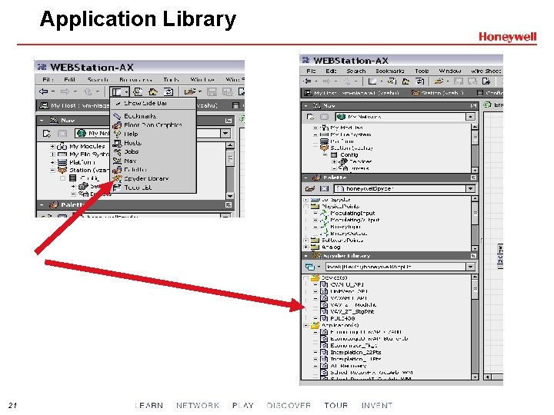
Task: Click Back arrow icon in right window toolbar
Action: [x=308, y=81]
